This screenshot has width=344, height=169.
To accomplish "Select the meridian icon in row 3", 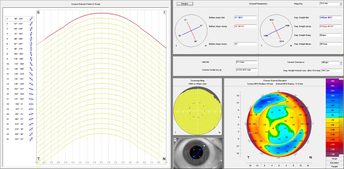I will coord(31,29).
